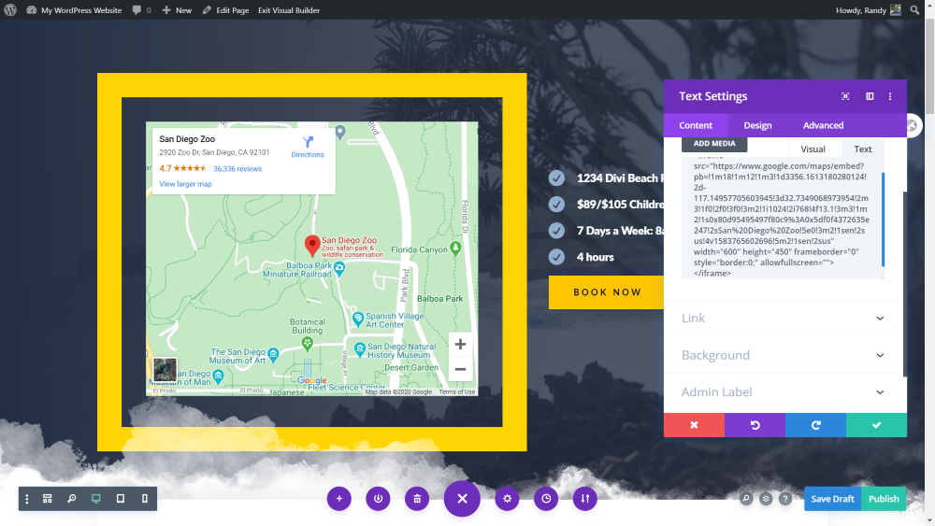Click the WordPress logo in admin bar
The height and width of the screenshot is (526, 935).
click(x=10, y=10)
